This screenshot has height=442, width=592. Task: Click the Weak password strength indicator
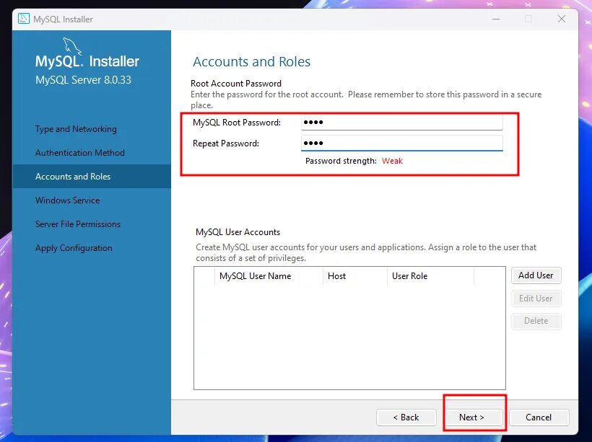point(392,161)
